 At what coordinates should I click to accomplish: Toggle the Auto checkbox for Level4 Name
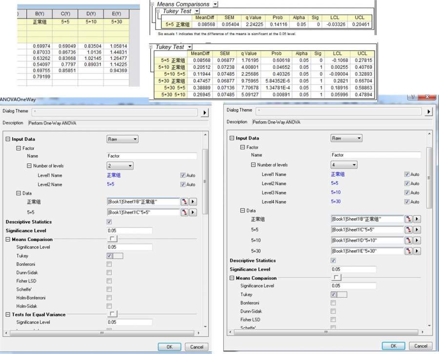407,202
